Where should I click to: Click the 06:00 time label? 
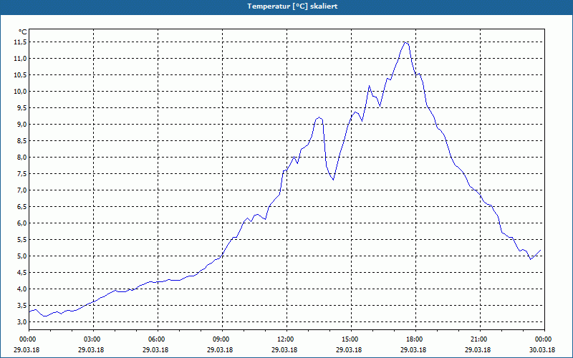tap(158, 339)
